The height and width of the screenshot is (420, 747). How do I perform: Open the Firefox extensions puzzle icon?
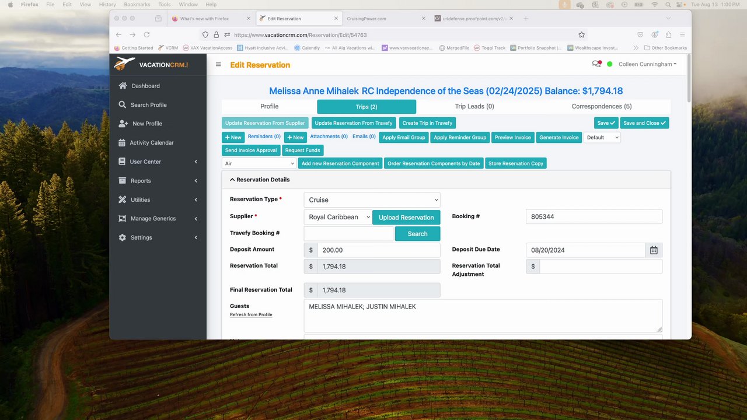tap(668, 34)
